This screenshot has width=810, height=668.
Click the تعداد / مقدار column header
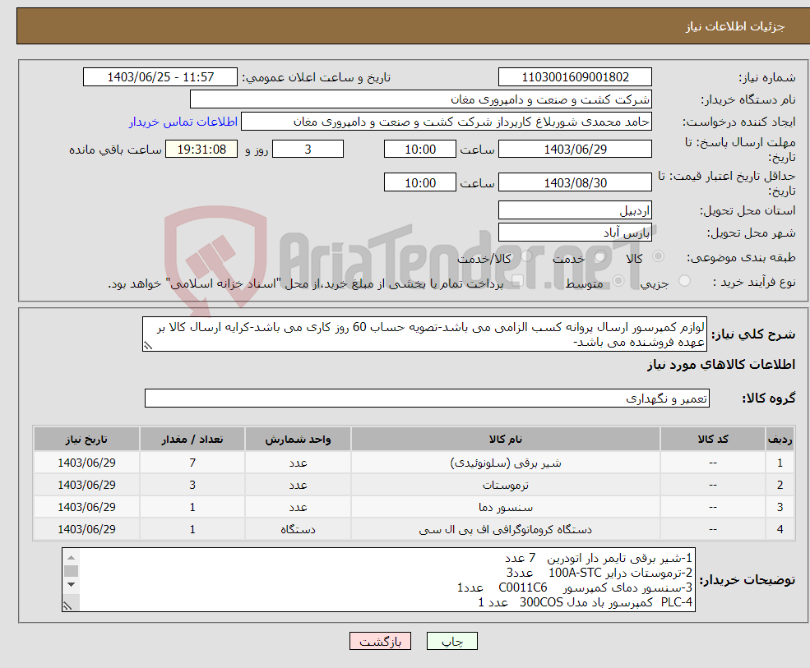click(192, 440)
